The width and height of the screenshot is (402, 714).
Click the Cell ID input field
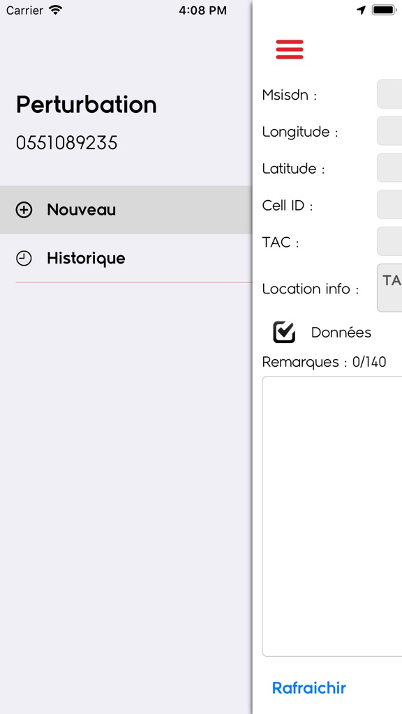pyautogui.click(x=389, y=205)
